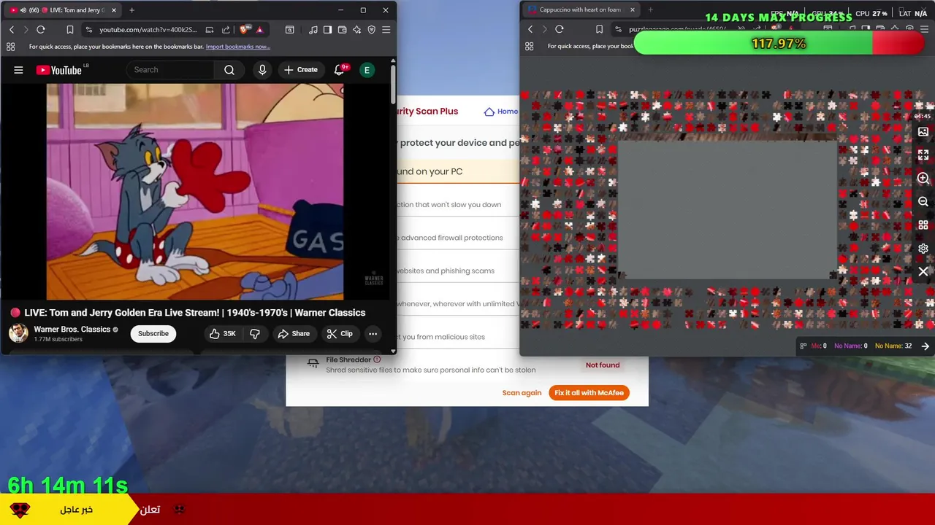Open the account avatar menu labeled E

pos(367,70)
